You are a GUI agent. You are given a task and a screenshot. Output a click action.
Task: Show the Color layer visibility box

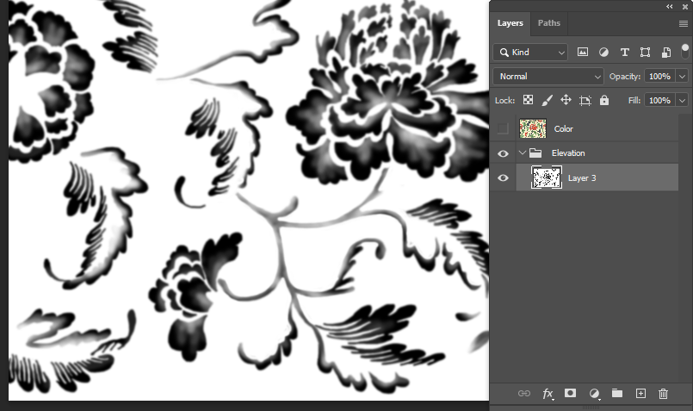(x=503, y=128)
